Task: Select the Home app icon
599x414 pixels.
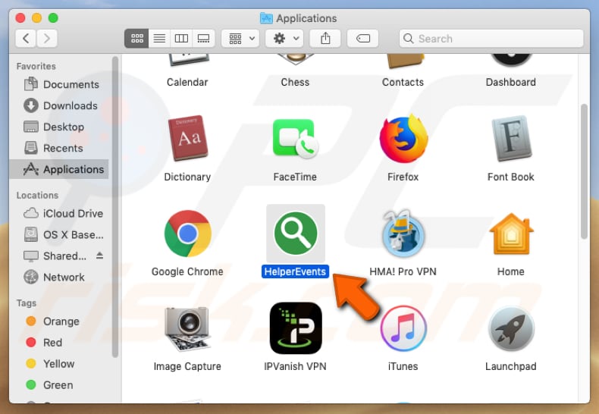Action: click(511, 234)
